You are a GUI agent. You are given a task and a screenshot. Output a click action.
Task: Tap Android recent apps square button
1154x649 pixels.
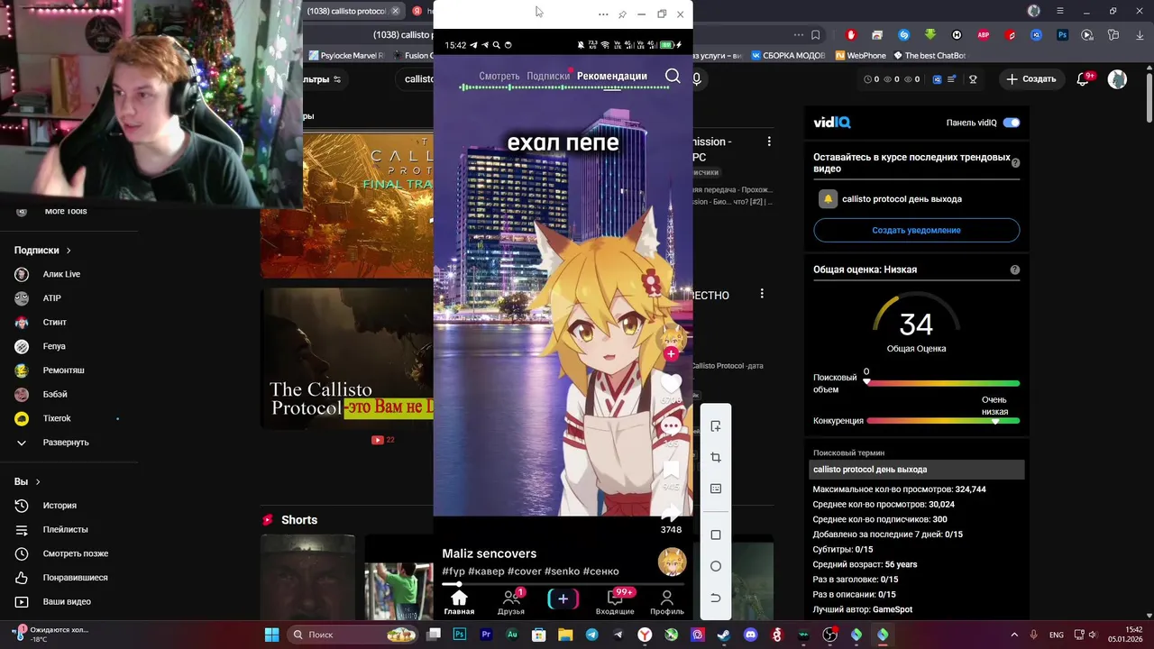[x=716, y=535]
